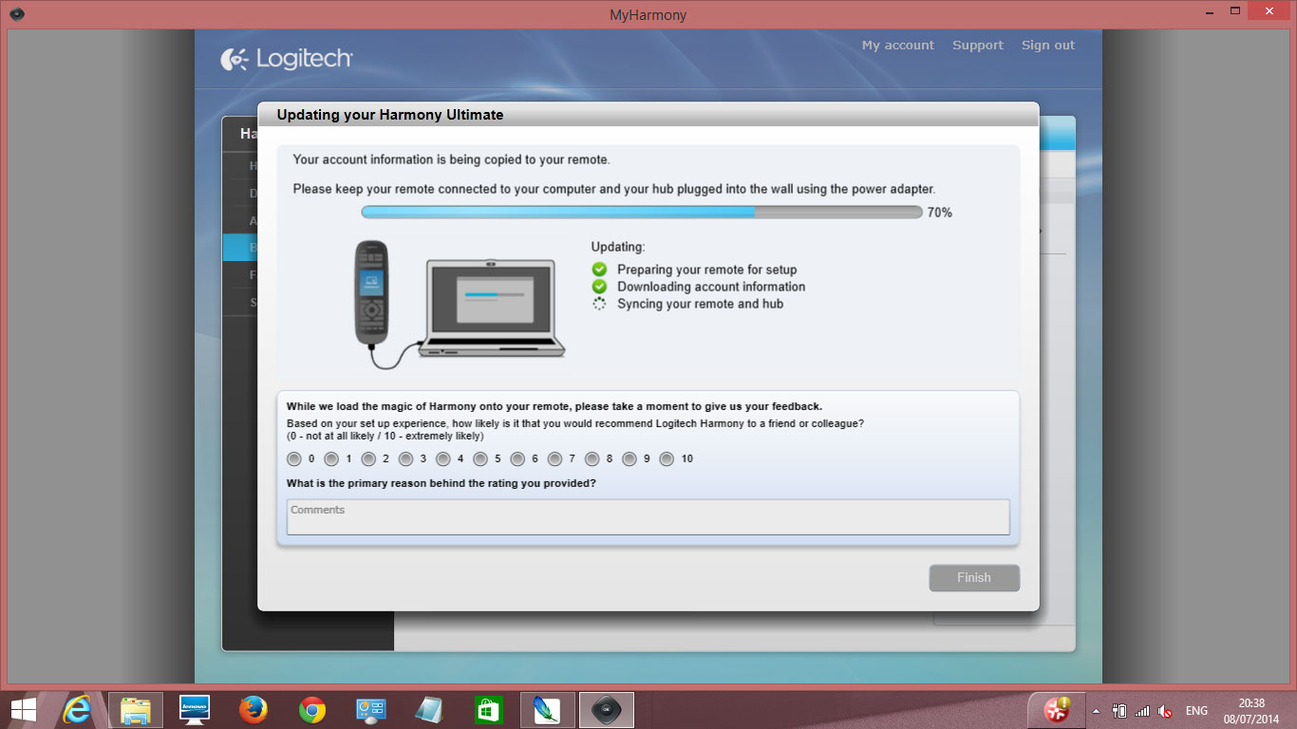Select rating 5 radio button
The width and height of the screenshot is (1297, 729).
tap(480, 458)
